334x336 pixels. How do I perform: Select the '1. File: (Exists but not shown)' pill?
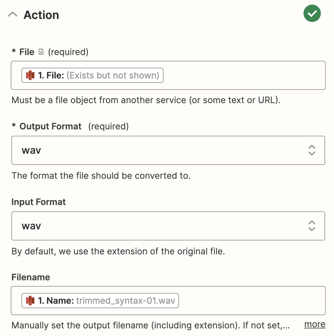pos(92,75)
